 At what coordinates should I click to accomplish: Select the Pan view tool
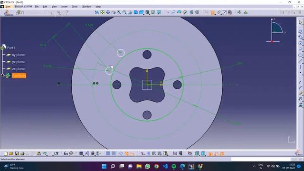click(x=108, y=13)
